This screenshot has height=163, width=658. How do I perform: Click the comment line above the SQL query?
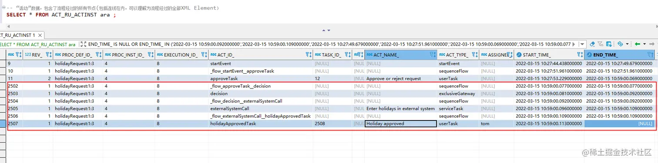(x=113, y=8)
